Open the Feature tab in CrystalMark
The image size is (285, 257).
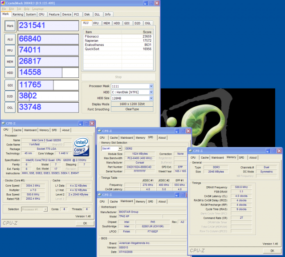(54, 14)
